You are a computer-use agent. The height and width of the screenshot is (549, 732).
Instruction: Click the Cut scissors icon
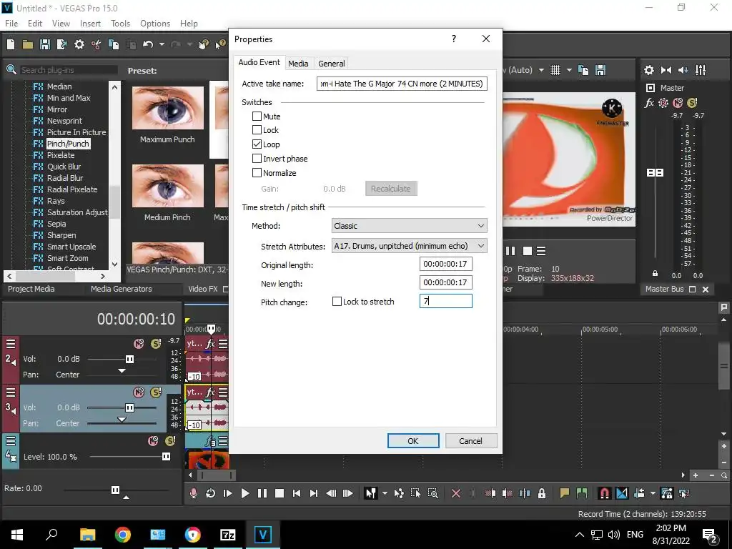(x=97, y=44)
